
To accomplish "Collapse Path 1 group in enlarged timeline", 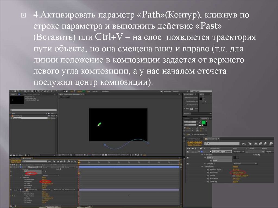I will pyautogui.click(x=205, y=158).
